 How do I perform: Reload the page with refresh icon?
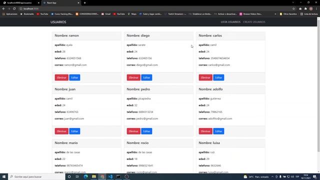(14, 9)
